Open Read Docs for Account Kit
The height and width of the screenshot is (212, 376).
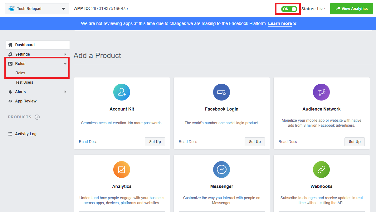click(88, 142)
